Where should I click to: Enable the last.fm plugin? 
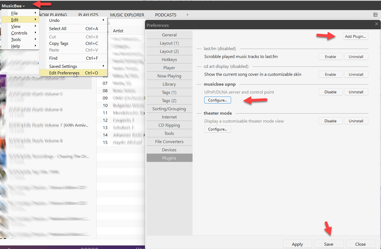click(x=330, y=57)
